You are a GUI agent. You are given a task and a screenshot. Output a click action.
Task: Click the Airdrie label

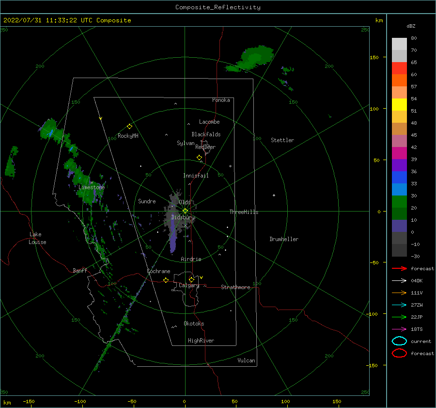click(191, 259)
